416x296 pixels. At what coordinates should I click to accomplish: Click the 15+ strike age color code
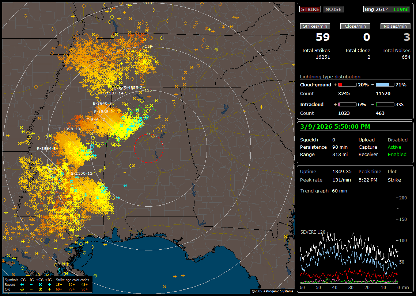click(59, 284)
